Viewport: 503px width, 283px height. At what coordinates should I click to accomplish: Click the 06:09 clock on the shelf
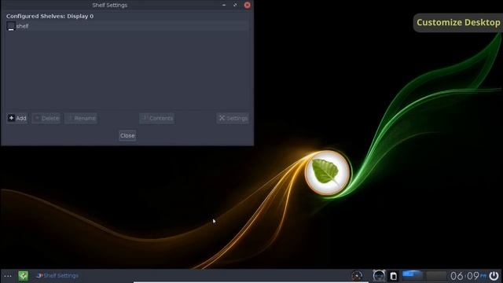point(468,276)
